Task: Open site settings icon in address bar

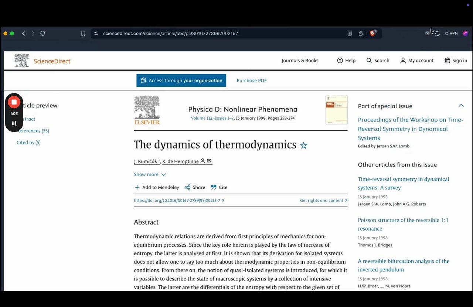Action: pyautogui.click(x=96, y=33)
